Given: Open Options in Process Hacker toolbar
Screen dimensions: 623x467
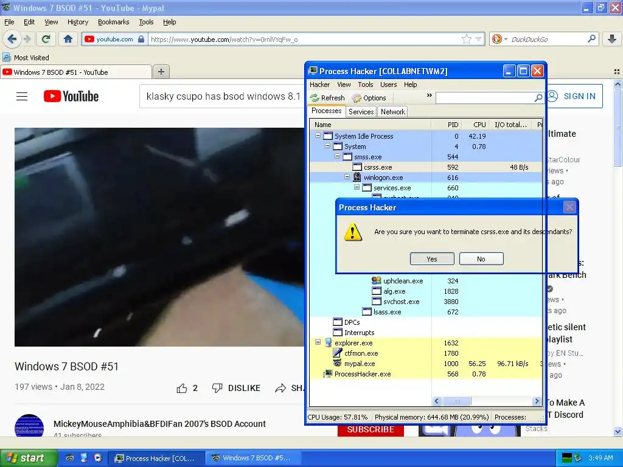Looking at the screenshot, I should (369, 98).
